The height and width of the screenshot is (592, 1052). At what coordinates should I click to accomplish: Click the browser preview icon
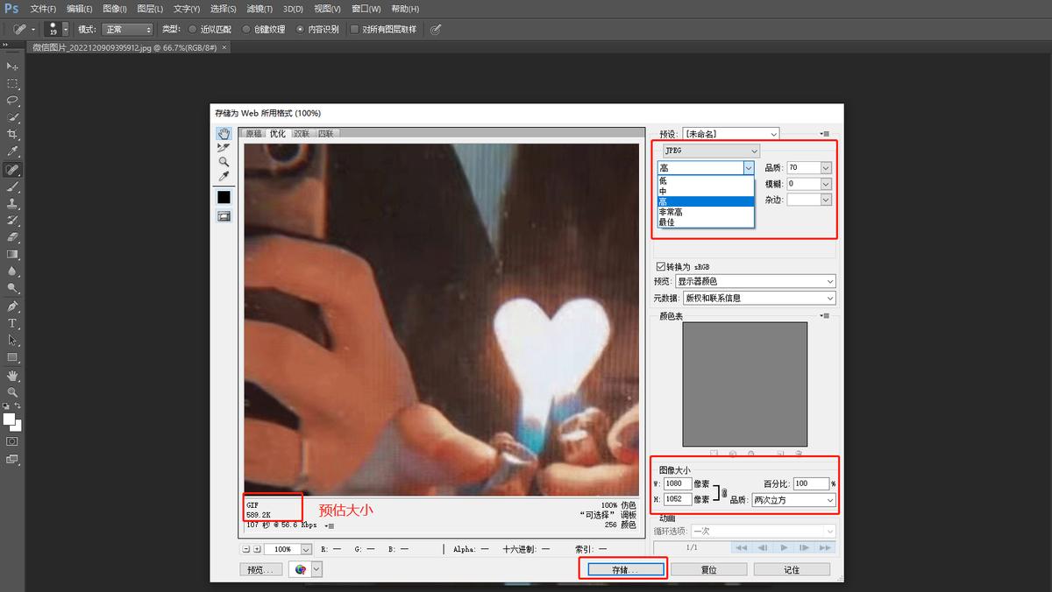(x=301, y=569)
